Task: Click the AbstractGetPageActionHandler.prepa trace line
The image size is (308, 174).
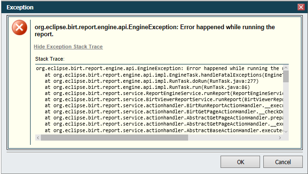Action: coord(164,118)
